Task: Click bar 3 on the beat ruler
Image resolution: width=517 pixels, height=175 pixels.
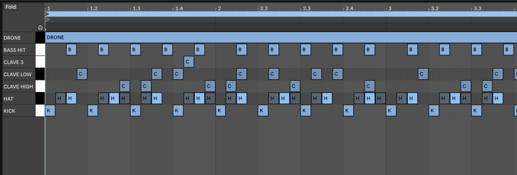Action: [x=390, y=8]
